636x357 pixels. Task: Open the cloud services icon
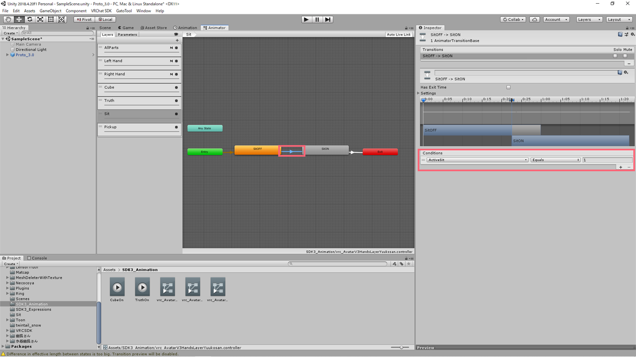tap(535, 19)
